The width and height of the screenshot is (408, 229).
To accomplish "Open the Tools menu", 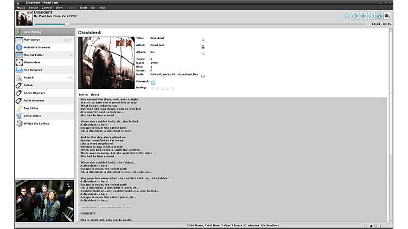I will click(83, 8).
